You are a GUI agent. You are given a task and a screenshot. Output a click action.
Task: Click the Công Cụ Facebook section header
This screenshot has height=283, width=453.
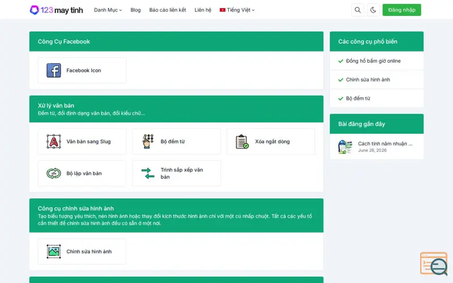click(176, 41)
